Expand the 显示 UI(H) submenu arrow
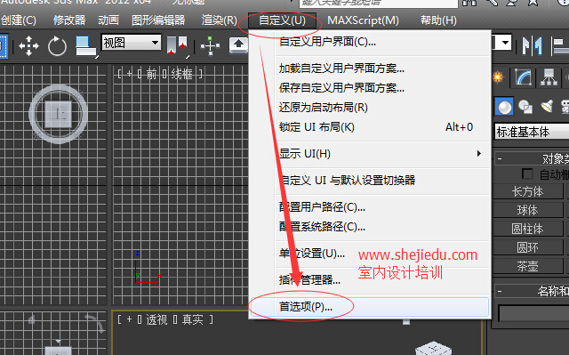569x355 pixels. (479, 154)
